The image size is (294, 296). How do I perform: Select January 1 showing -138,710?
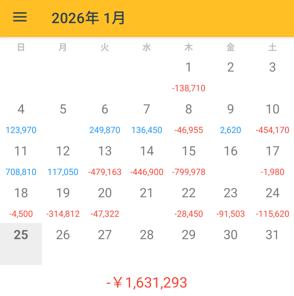pyautogui.click(x=189, y=77)
